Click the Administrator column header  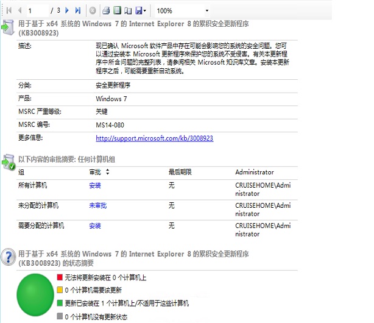pos(255,172)
